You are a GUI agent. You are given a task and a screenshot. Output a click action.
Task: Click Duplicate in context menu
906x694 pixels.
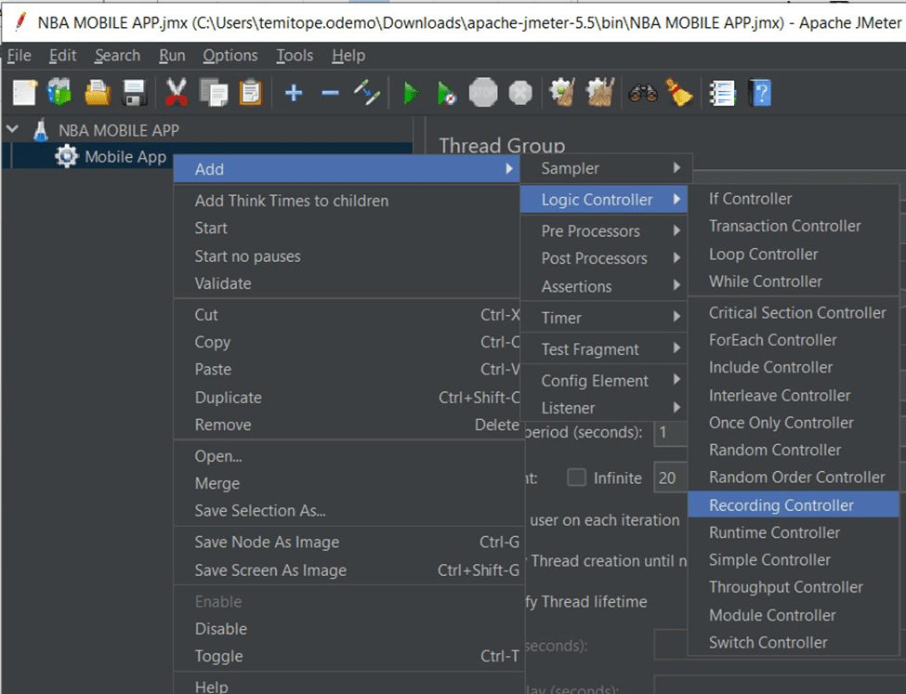coord(348,398)
